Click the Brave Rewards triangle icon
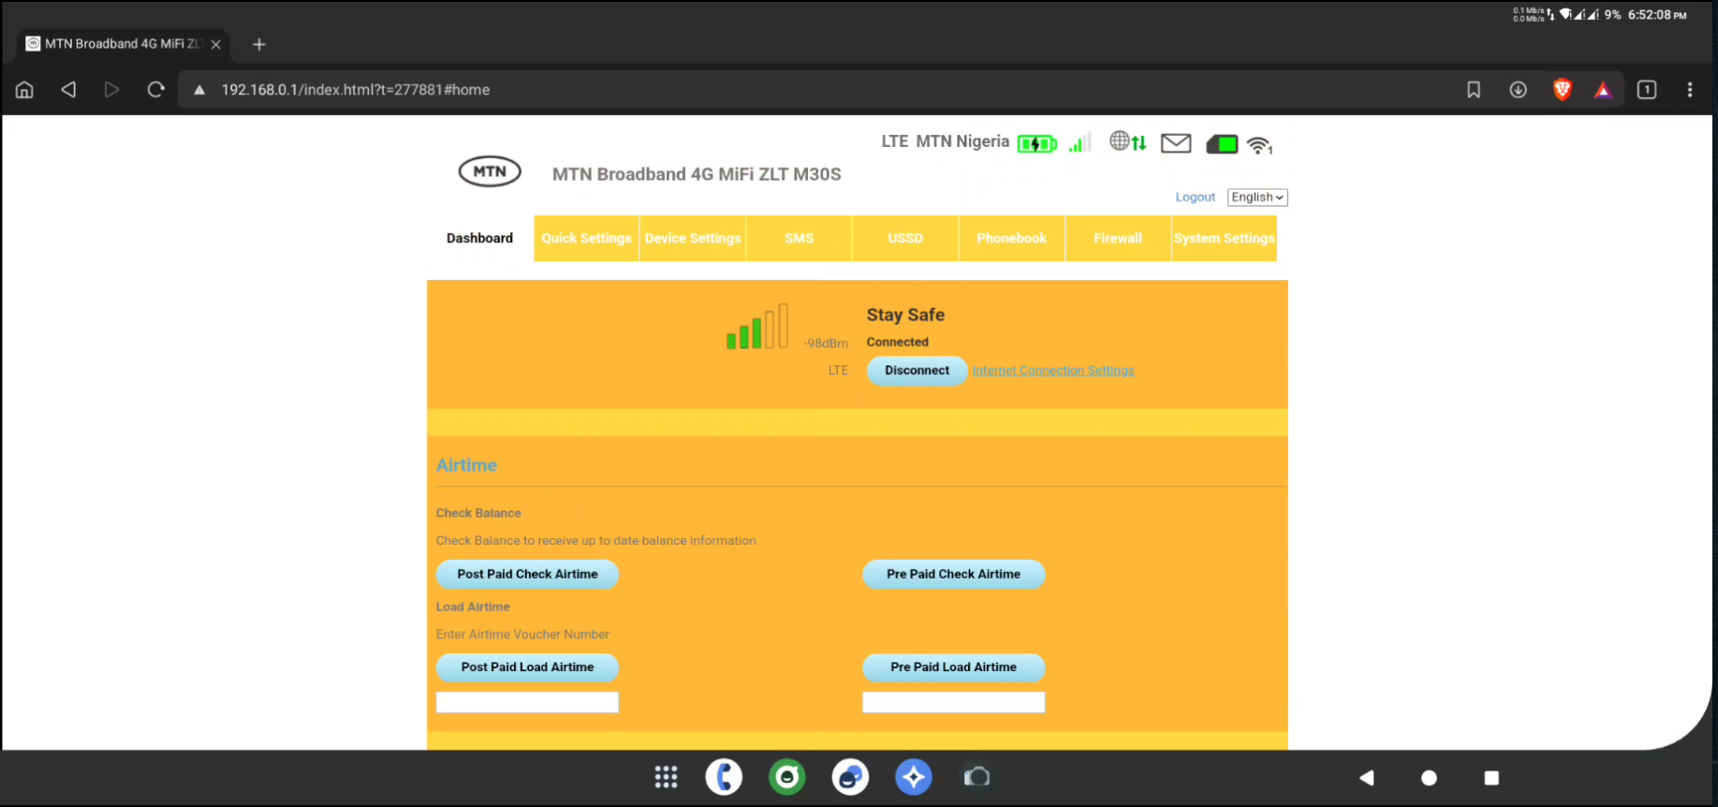The height and width of the screenshot is (807, 1718). coord(1604,90)
